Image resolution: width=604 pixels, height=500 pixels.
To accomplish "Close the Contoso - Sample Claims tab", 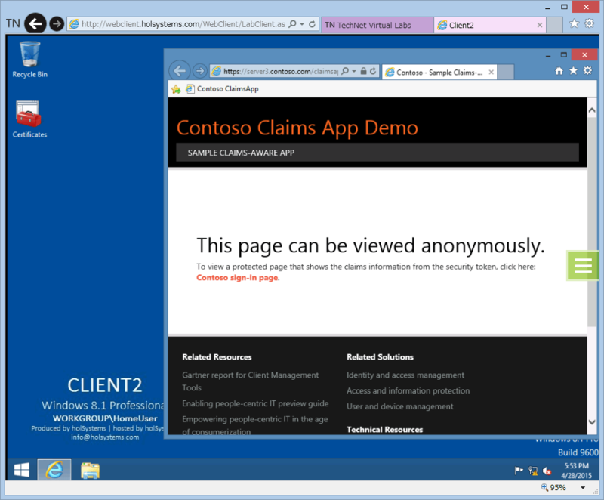I will 492,72.
